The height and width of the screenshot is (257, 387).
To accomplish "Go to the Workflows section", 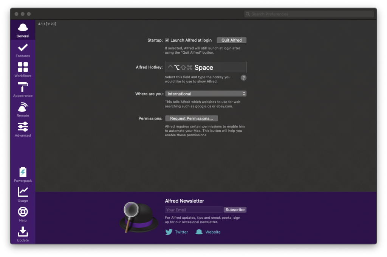I will click(23, 70).
